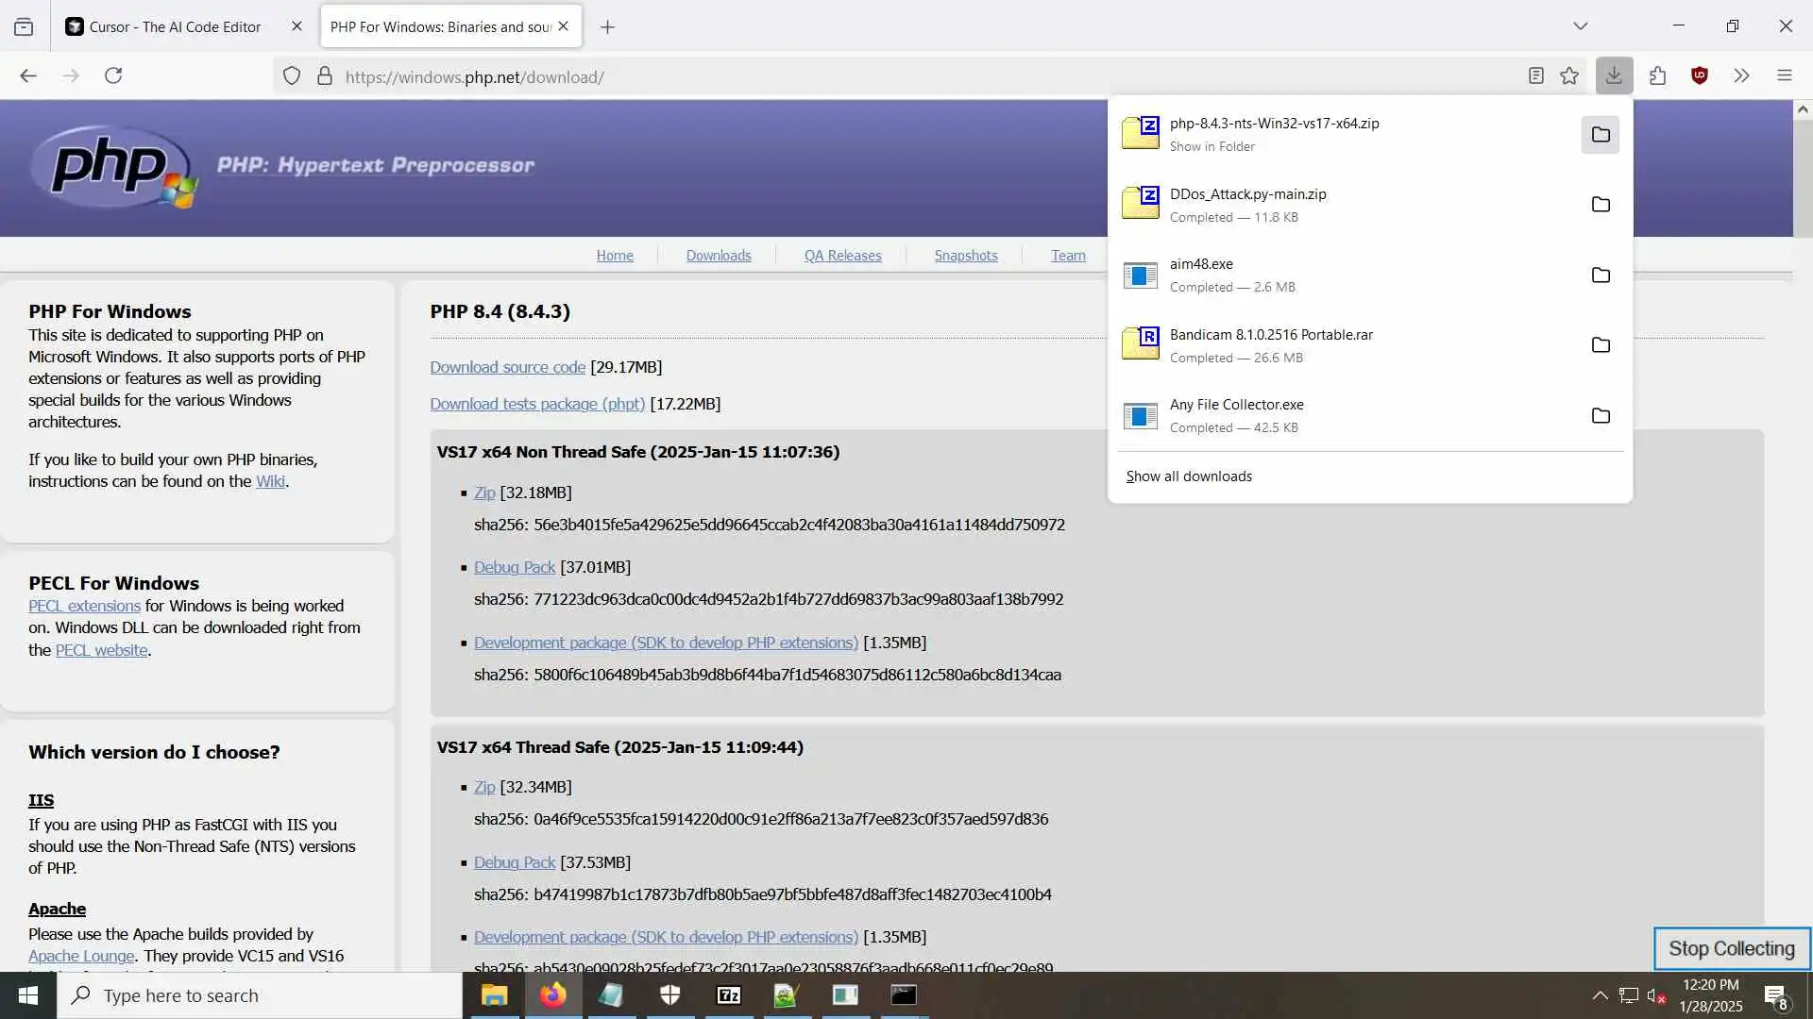This screenshot has width=1813, height=1019.
Task: Reload the current page
Action: tap(113, 75)
